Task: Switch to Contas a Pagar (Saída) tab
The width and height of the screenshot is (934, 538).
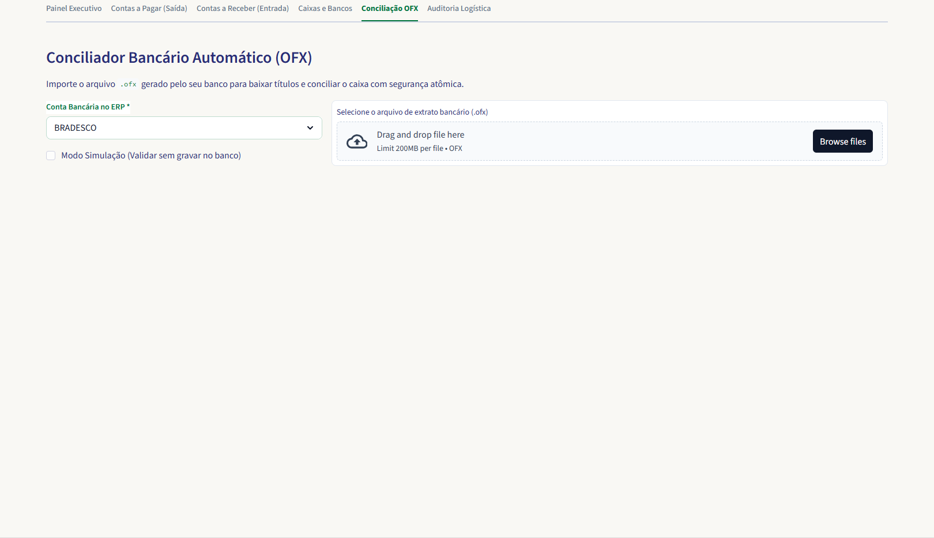Action: point(149,9)
